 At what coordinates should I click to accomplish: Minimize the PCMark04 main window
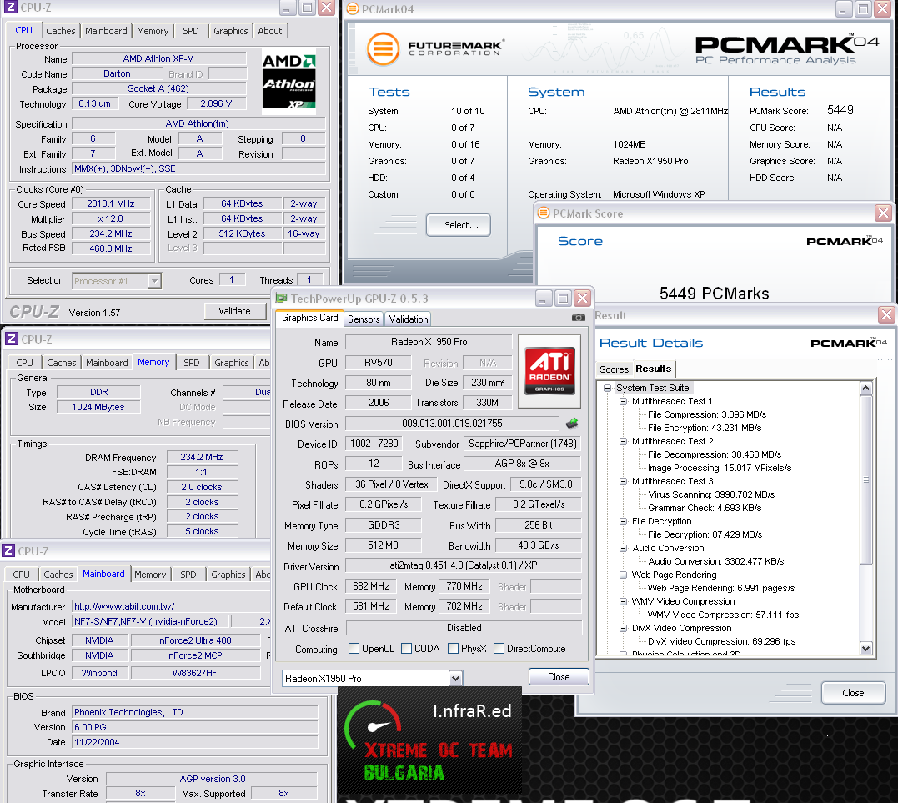tap(844, 8)
